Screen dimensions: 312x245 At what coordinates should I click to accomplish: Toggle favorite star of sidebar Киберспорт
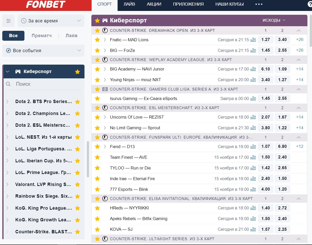pyautogui.click(x=78, y=72)
